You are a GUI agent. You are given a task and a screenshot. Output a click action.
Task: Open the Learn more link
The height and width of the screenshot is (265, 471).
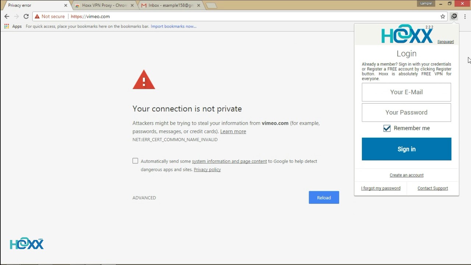coord(233,131)
